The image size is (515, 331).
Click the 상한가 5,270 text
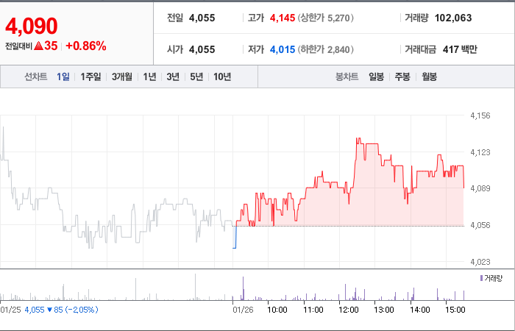click(x=326, y=18)
